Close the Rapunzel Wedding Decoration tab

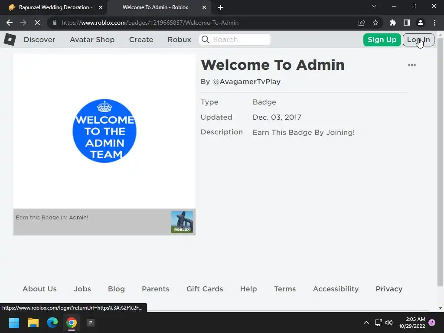coord(101,8)
